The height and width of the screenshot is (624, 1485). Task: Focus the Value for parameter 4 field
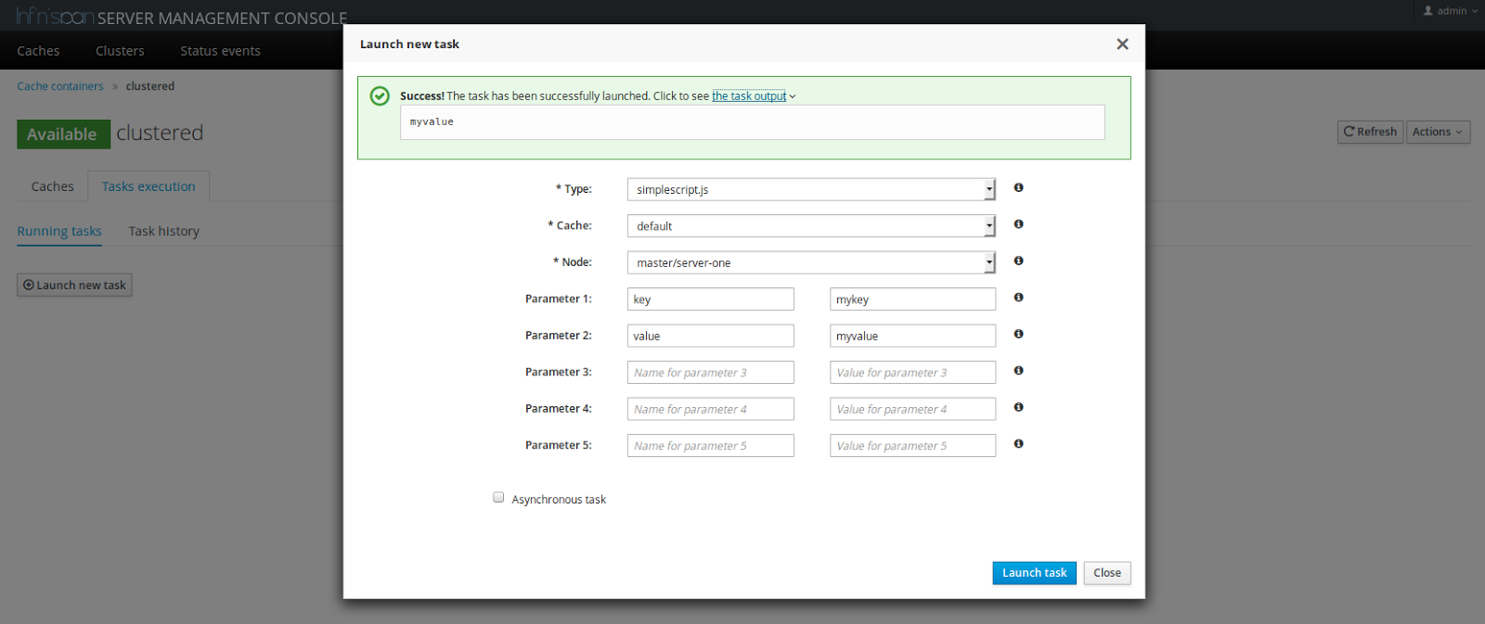point(912,409)
